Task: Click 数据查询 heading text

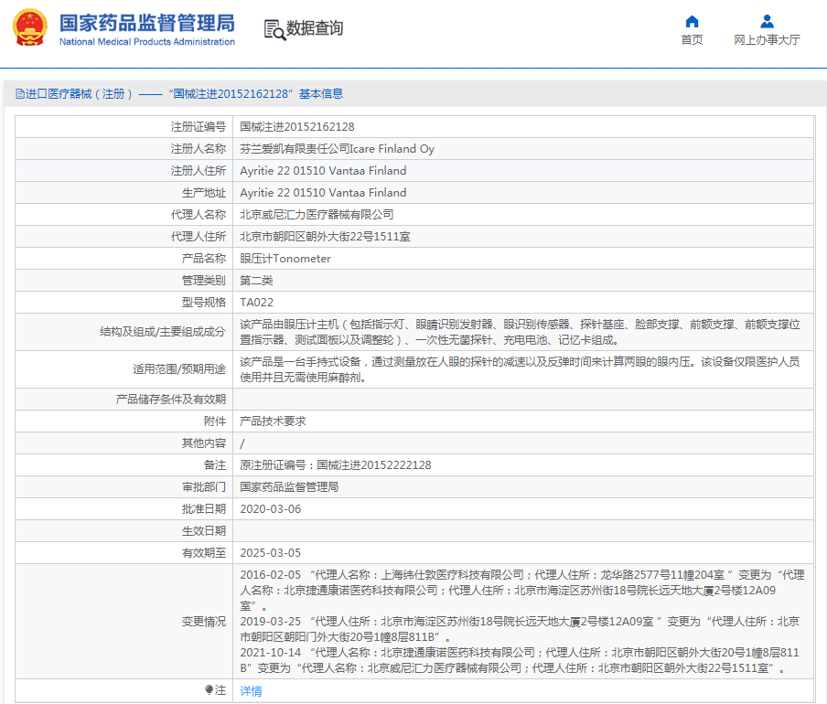Action: point(315,28)
